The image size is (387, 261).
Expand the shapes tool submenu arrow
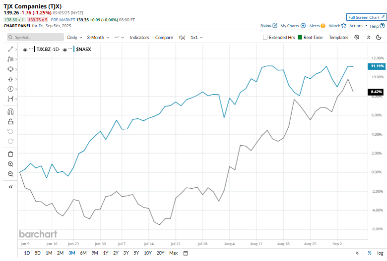[x=16, y=69]
